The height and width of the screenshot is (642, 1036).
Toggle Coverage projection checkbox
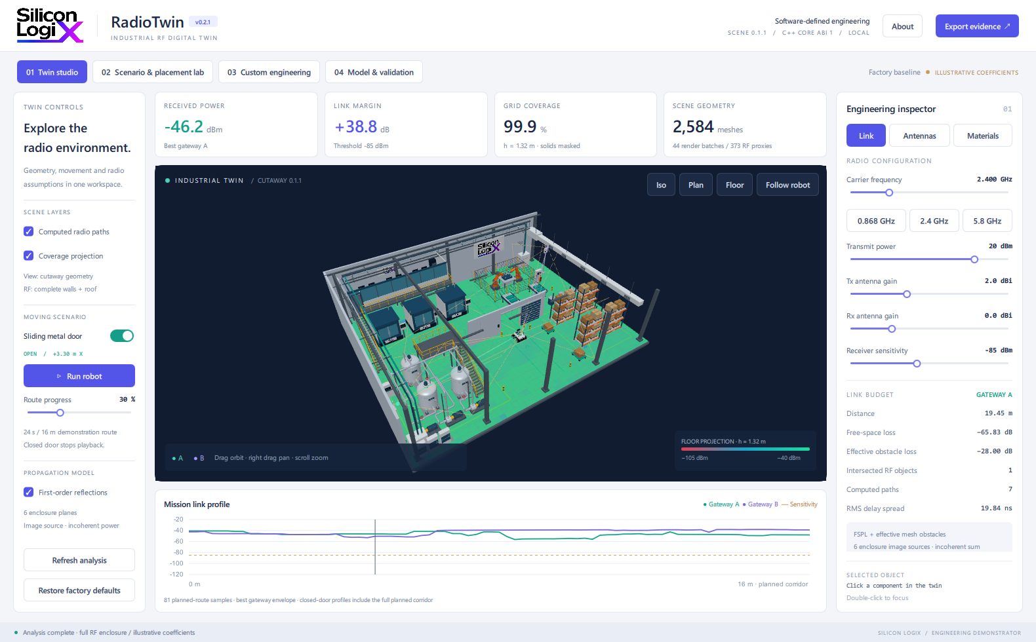(29, 255)
